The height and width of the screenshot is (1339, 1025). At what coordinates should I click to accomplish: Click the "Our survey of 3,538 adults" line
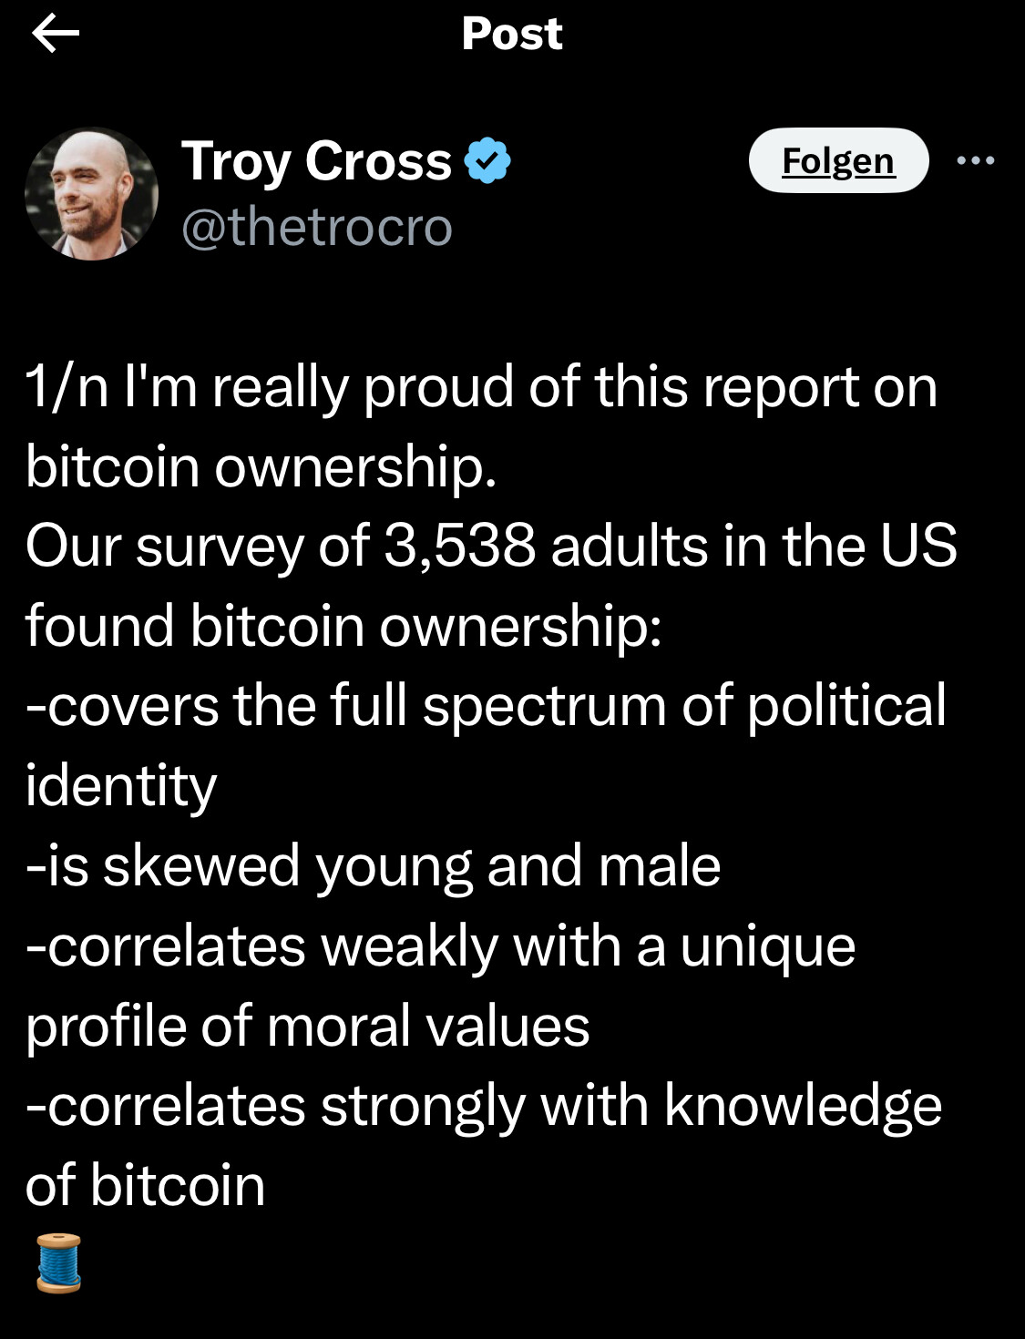pyautogui.click(x=491, y=547)
